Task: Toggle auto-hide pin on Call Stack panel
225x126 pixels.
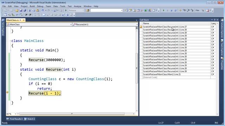Action: point(215,20)
